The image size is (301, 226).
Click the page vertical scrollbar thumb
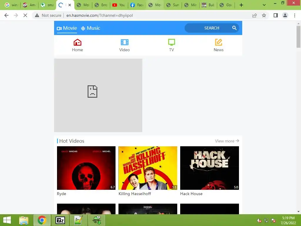pos(298,36)
